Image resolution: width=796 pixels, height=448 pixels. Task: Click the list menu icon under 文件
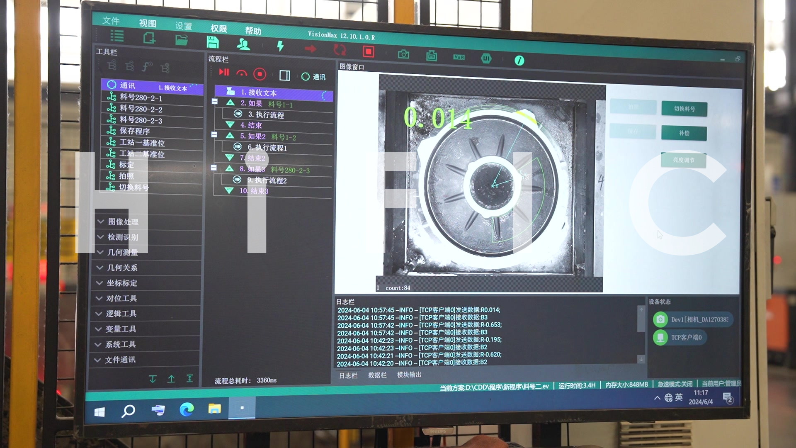pos(117,36)
